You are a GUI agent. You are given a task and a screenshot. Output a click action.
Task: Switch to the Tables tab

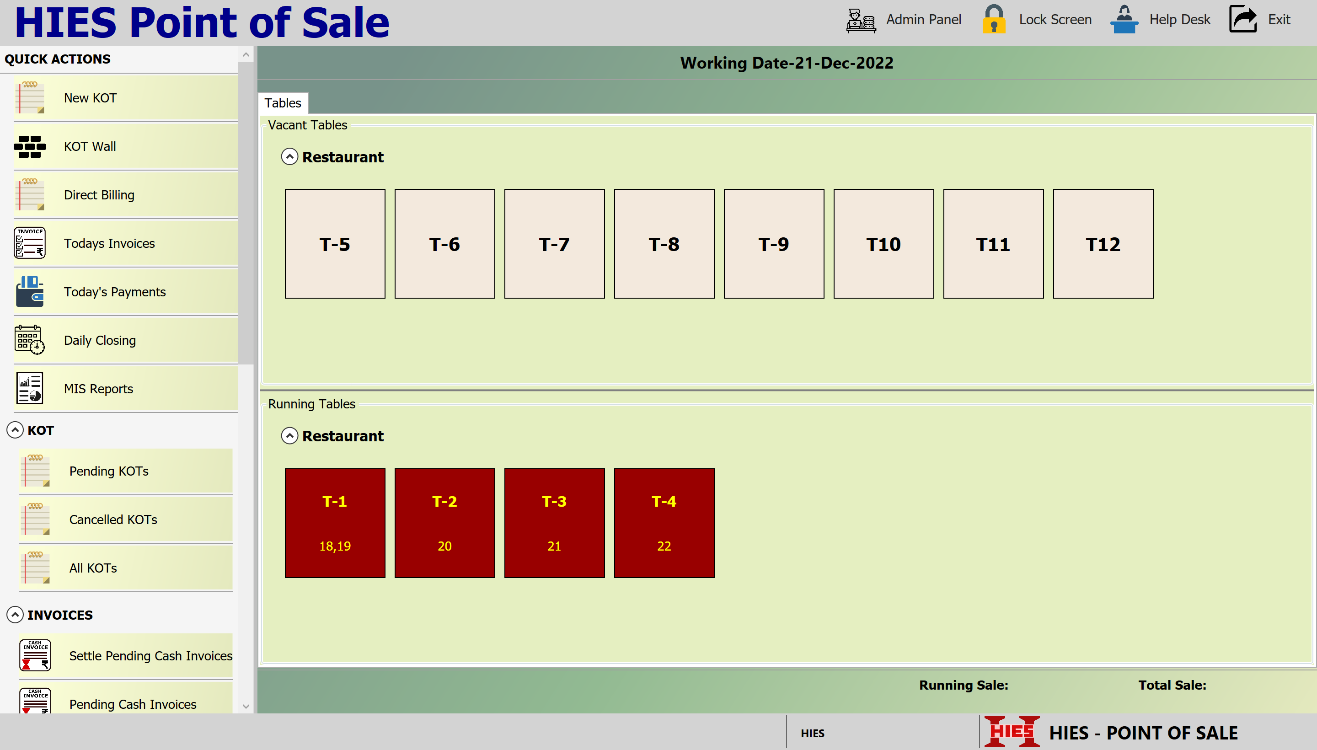point(283,103)
